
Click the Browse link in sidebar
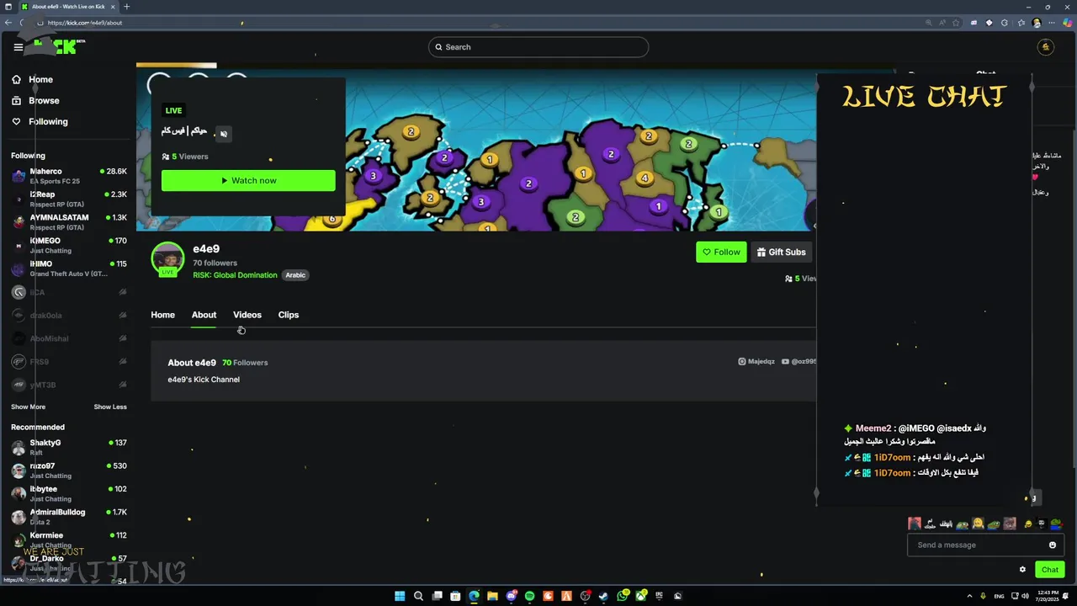tap(44, 100)
